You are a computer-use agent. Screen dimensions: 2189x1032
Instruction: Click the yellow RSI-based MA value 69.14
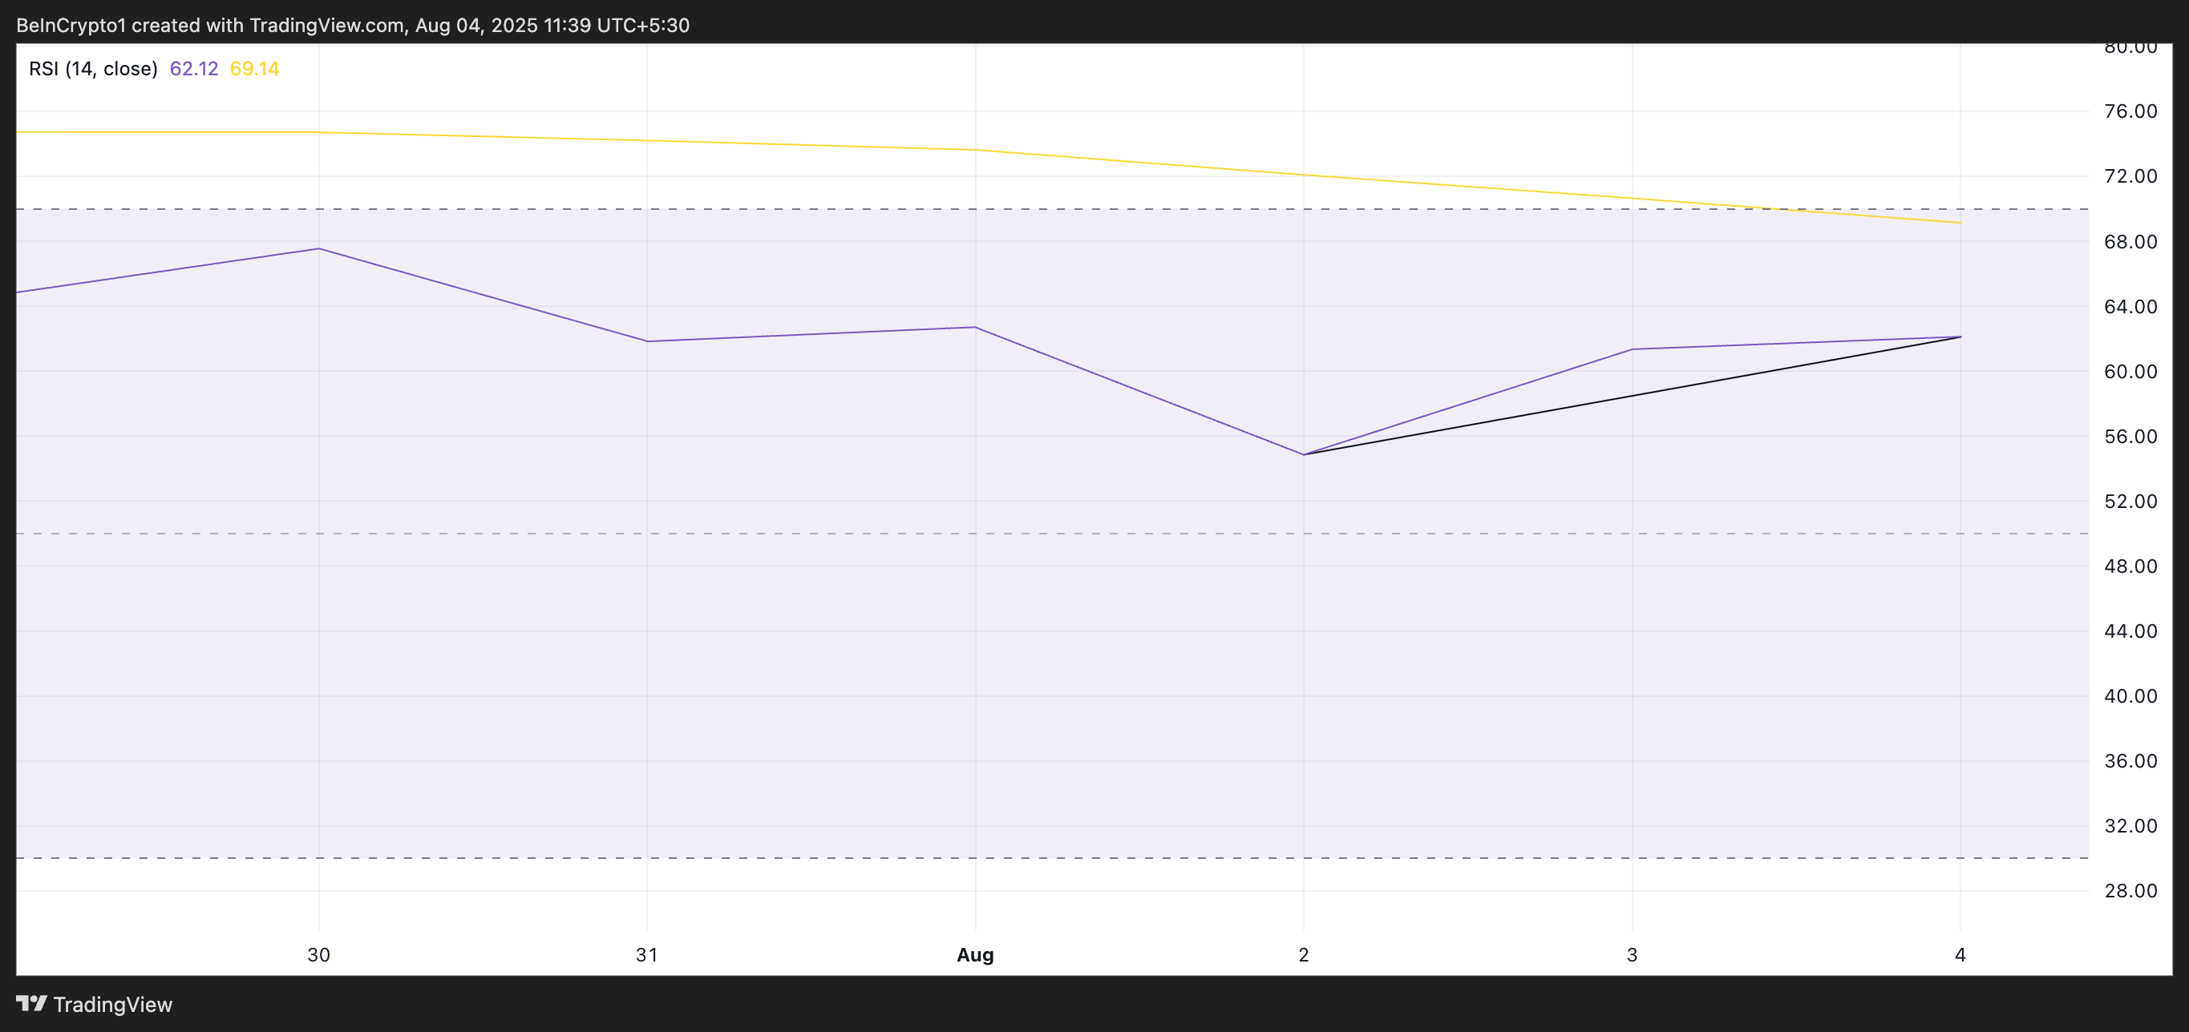[254, 69]
